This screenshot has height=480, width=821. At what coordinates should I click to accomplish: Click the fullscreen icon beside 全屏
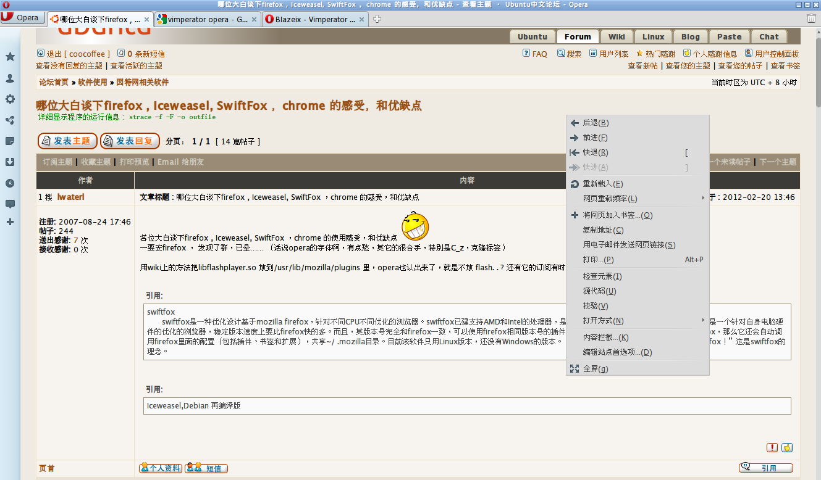click(575, 369)
